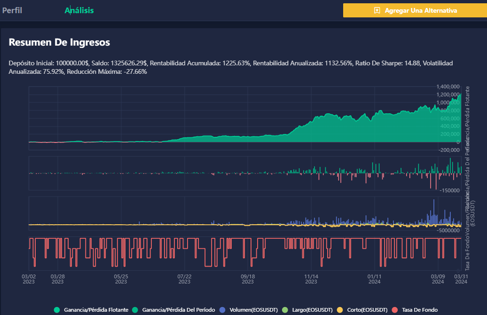The image size is (487, 315).
Task: Click the green floating profit area chart
Action: click(245, 118)
